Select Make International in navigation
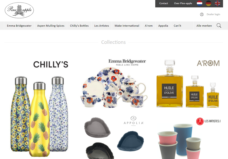Image resolution: width=228 pixels, height=159 pixels. 127,26
